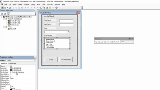Open the Format menu
The image size is (160, 90).
[x=26, y=4]
